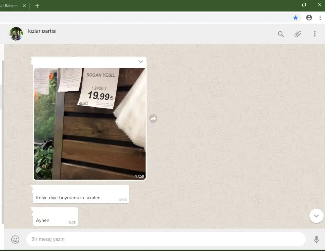
Task: Start voice recording with the microphone icon
Action: click(x=316, y=239)
